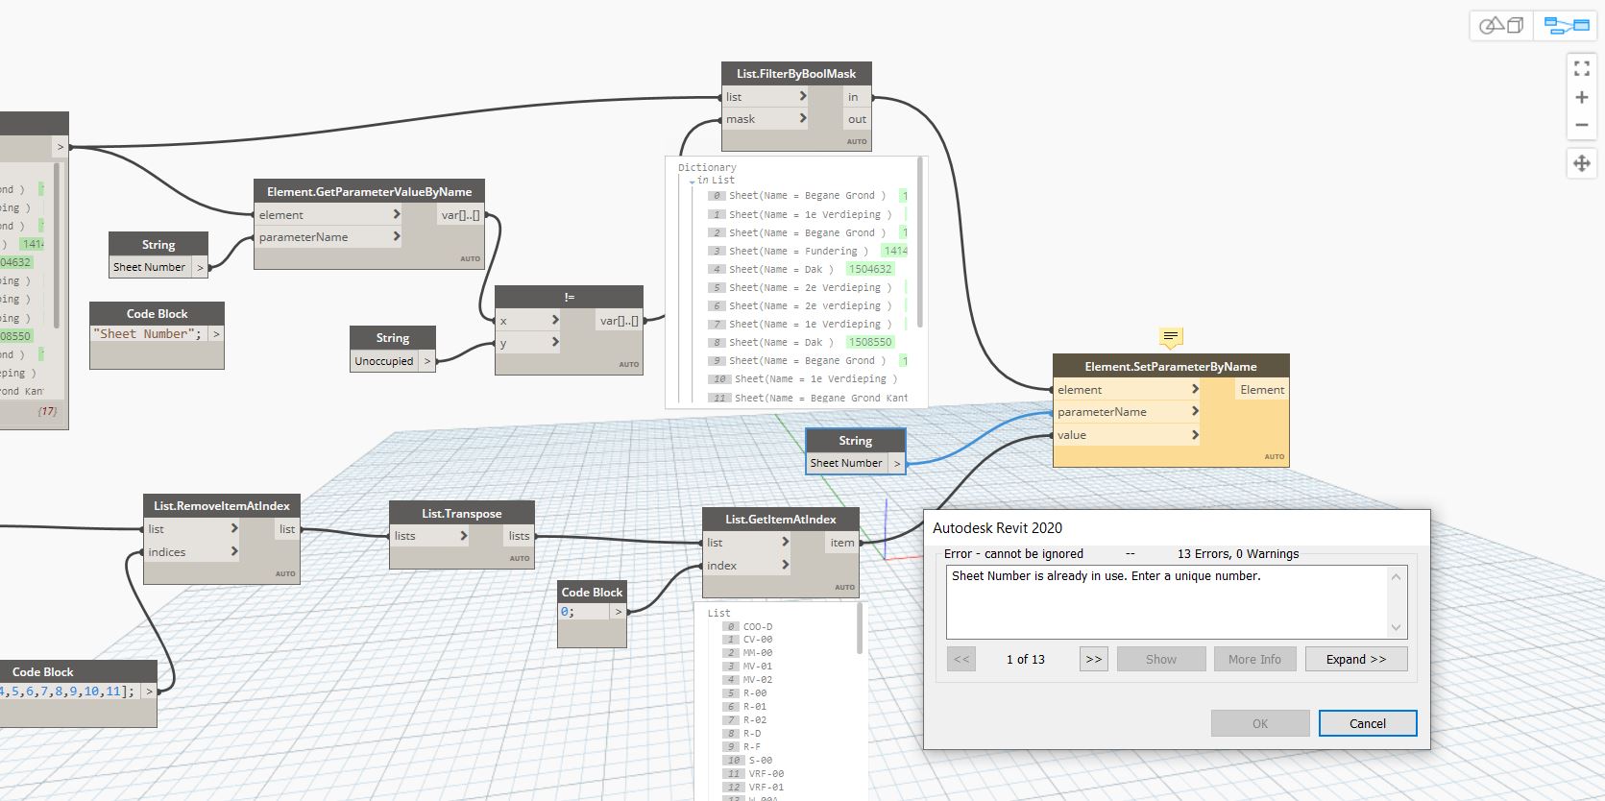Viewport: 1605px width, 801px height.
Task: Click the Unoccupied String node text field
Action: point(384,361)
